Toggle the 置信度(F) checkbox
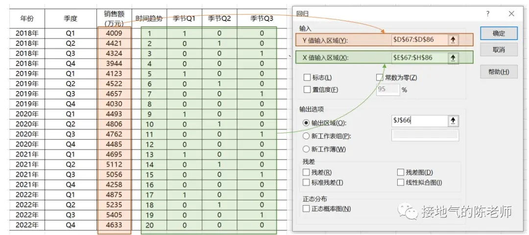 (307, 89)
